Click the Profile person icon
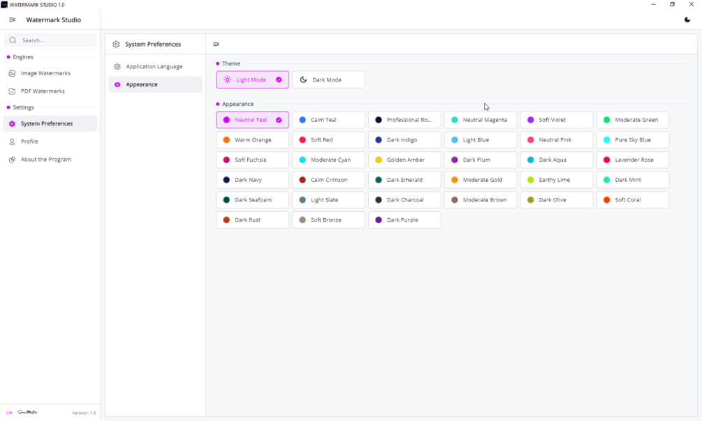Image resolution: width=702 pixels, height=421 pixels. [12, 141]
